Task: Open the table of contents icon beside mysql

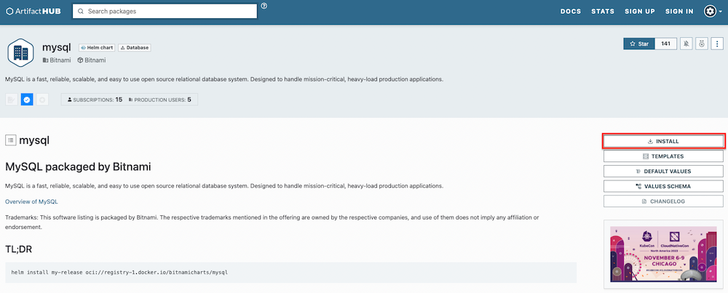Action: [10, 140]
